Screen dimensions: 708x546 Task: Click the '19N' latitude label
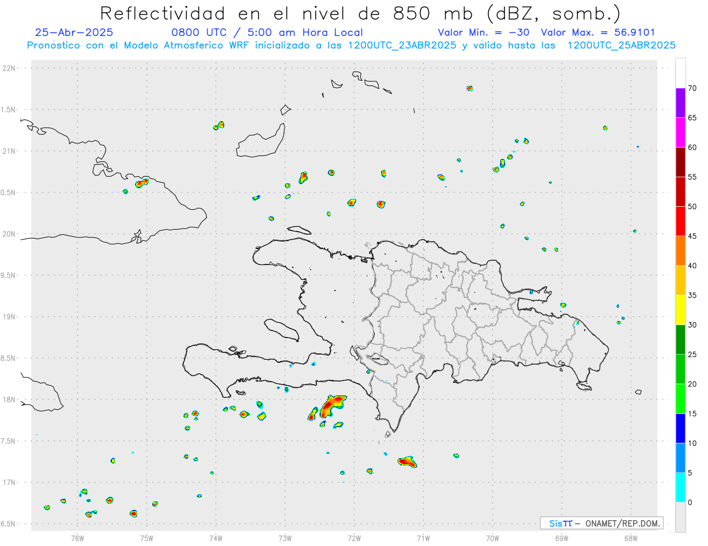coord(10,317)
